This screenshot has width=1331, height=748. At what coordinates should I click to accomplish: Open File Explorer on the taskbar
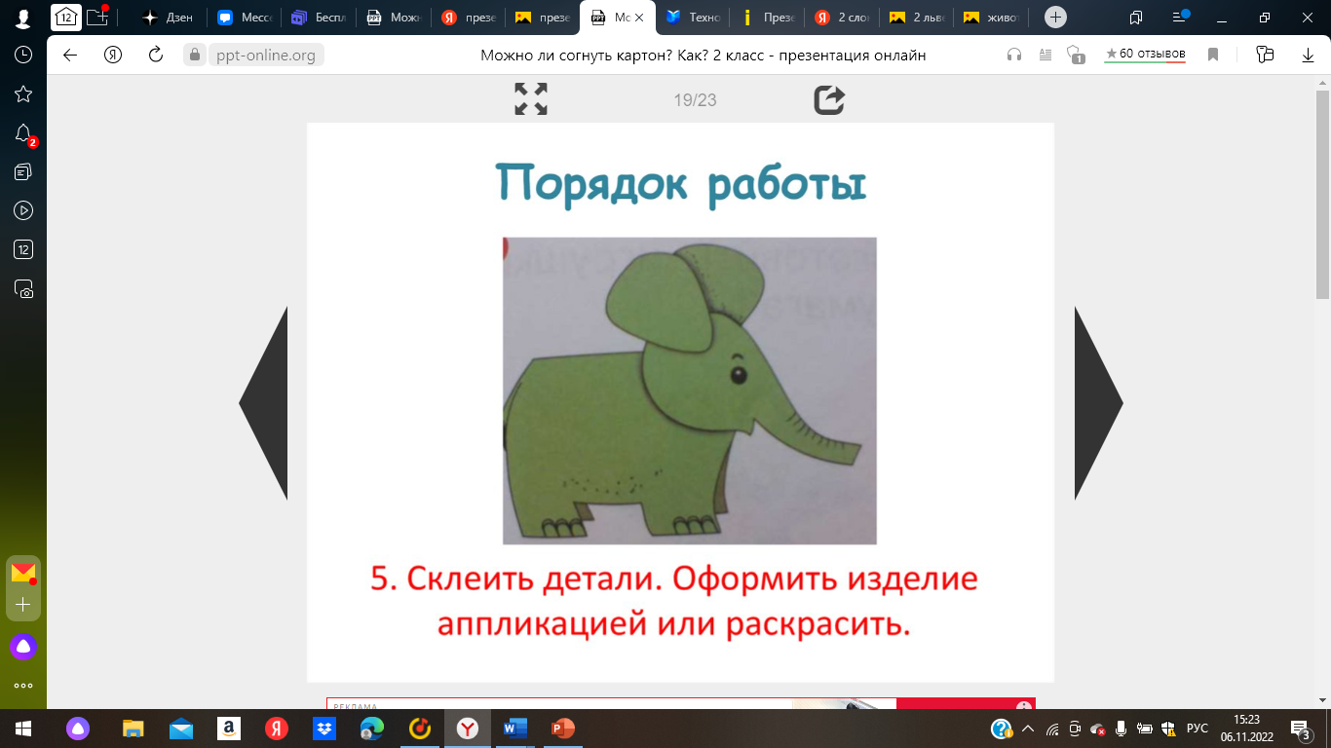133,729
